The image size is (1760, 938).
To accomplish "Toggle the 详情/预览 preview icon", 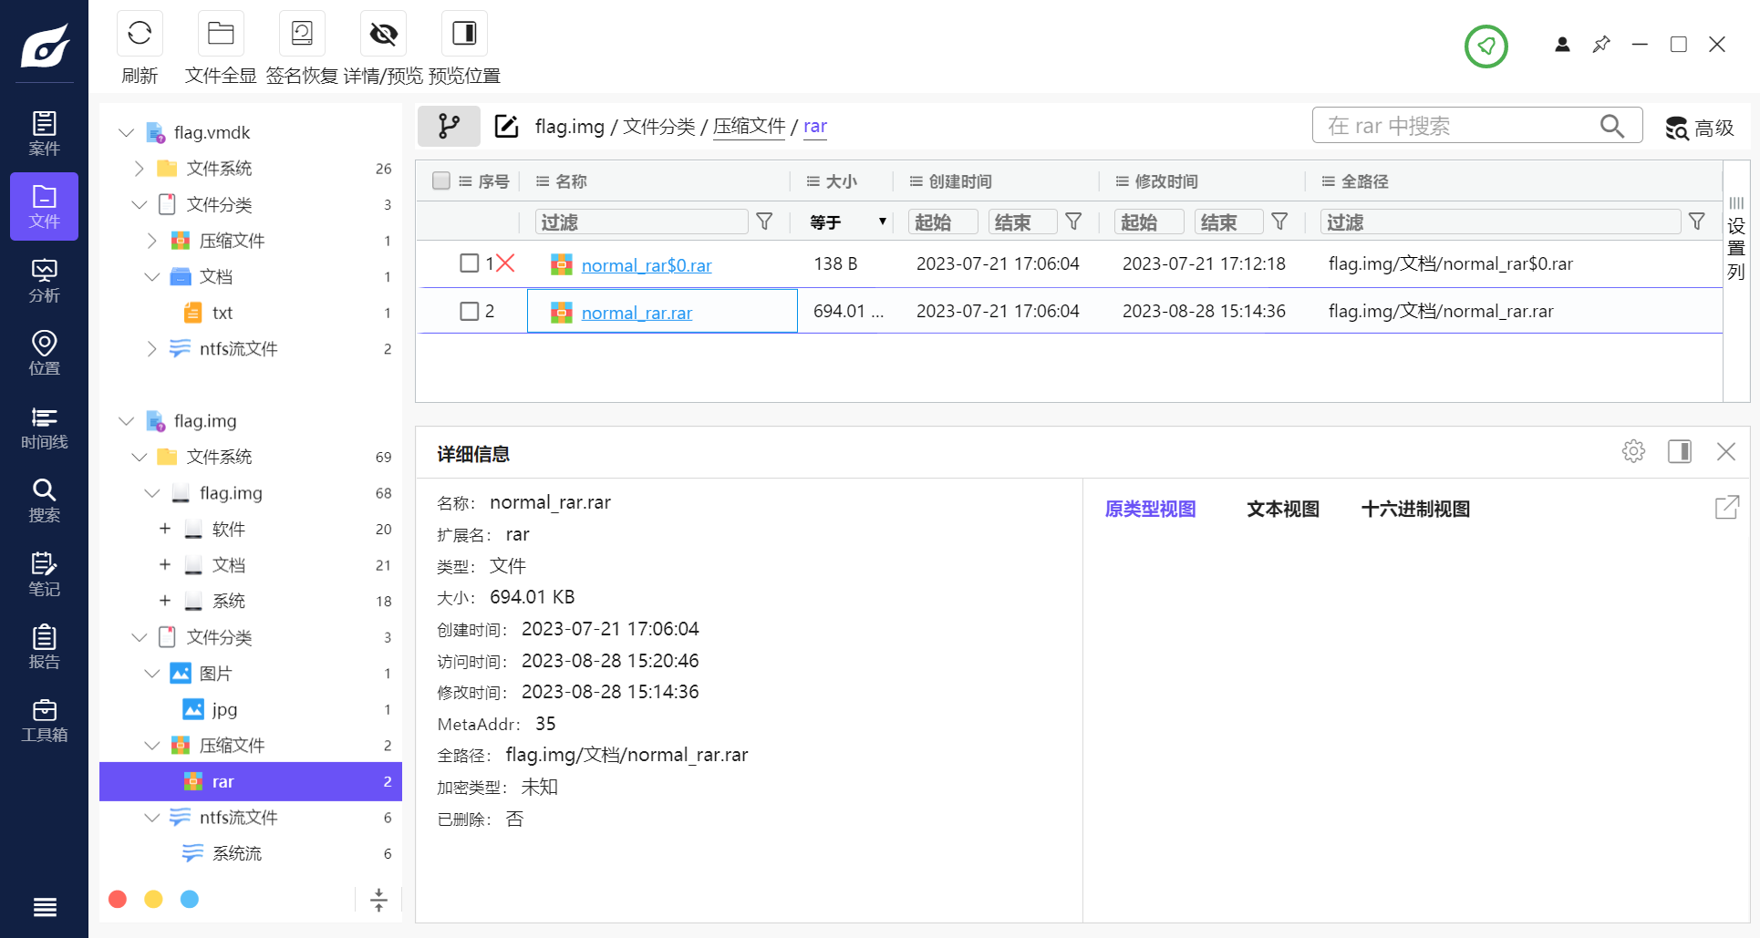I will 382,33.
